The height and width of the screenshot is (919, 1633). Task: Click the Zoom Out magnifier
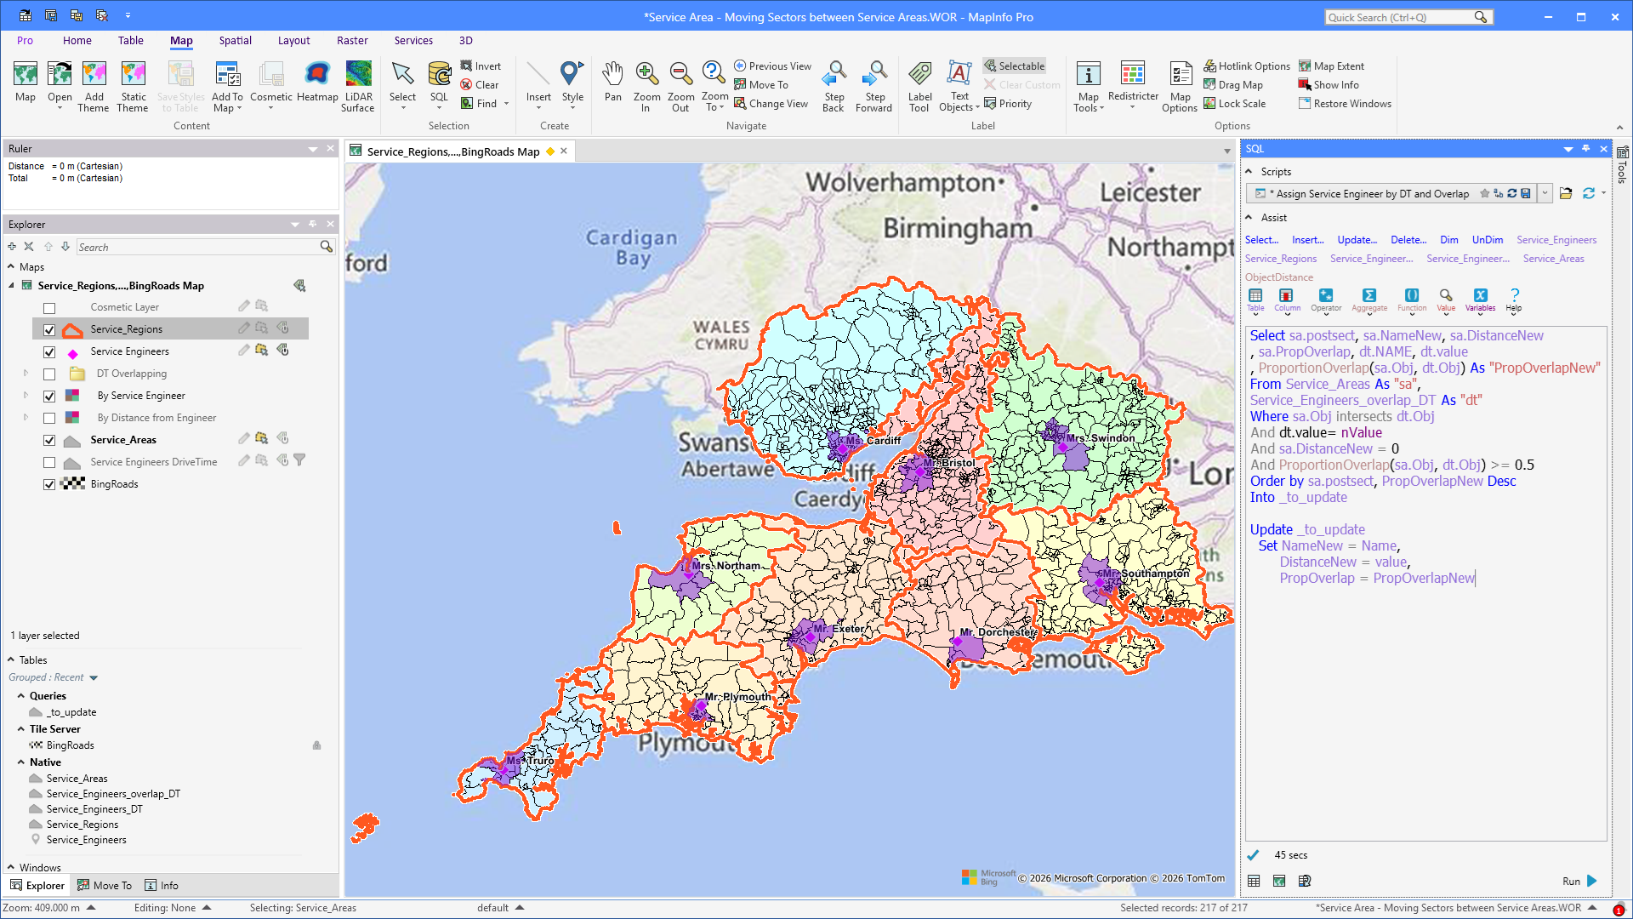(x=680, y=86)
